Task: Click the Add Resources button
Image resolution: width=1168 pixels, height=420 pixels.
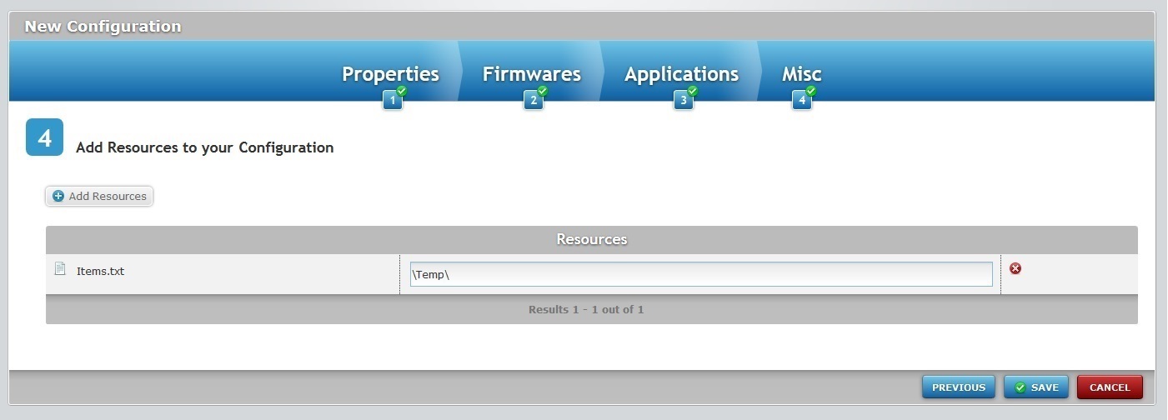Action: tap(99, 196)
